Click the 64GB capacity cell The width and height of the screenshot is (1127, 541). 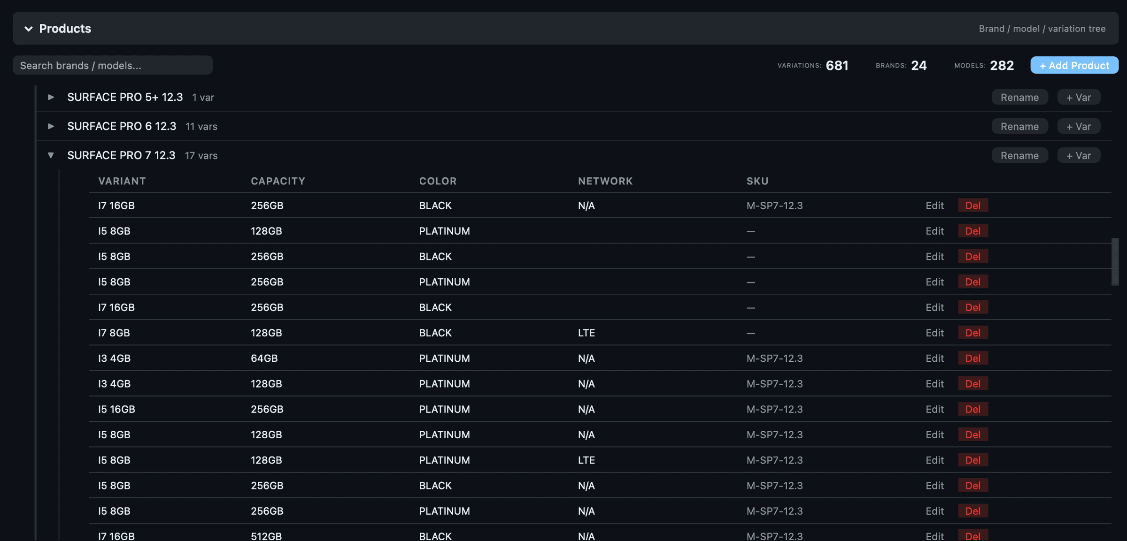click(264, 358)
